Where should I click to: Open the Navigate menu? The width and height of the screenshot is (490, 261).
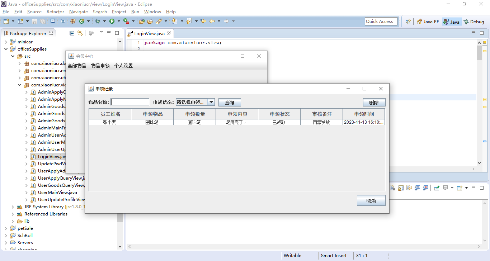tap(78, 12)
